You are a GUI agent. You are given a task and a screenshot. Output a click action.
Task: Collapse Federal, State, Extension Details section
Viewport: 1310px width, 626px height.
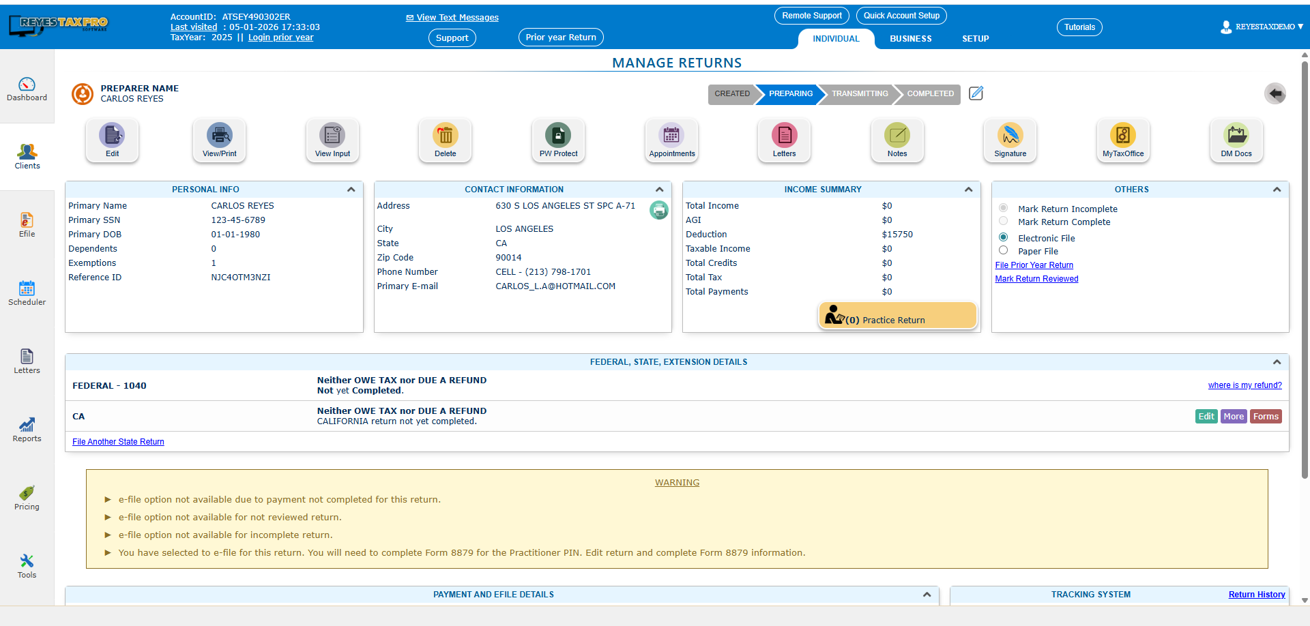pos(1277,362)
